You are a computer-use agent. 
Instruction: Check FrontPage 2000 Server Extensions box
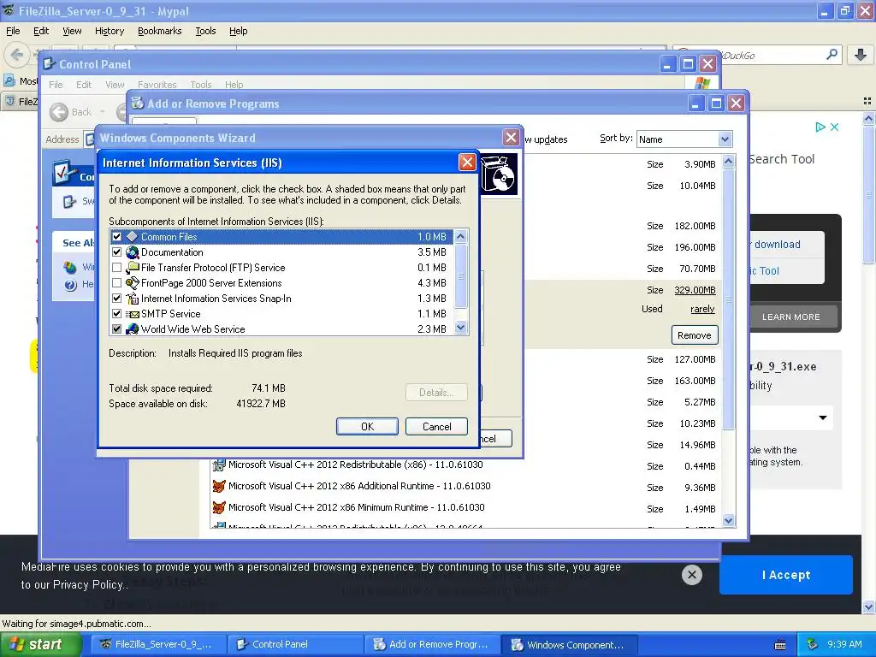tap(116, 282)
